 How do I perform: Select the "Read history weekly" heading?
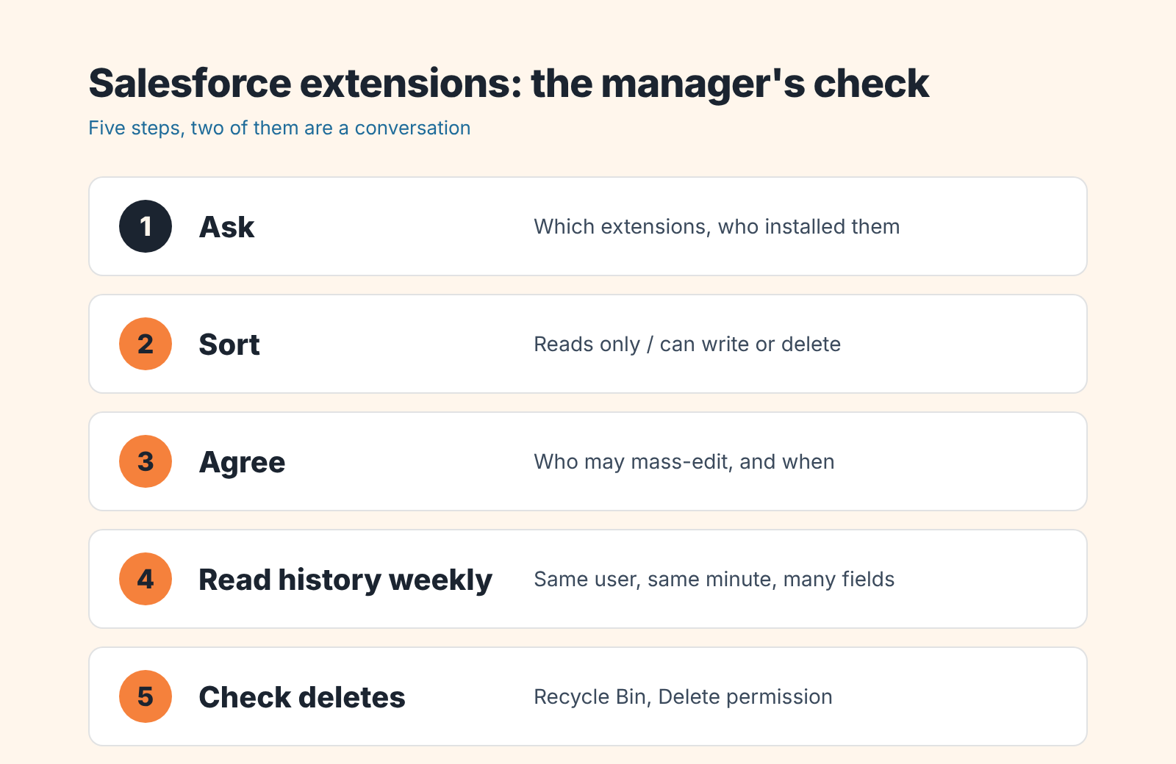[x=345, y=580]
